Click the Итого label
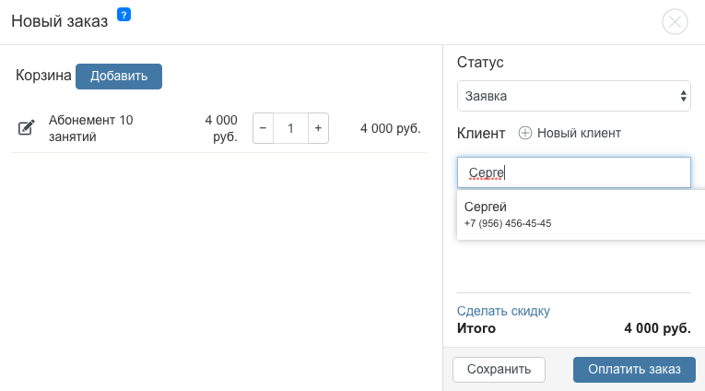 (476, 328)
